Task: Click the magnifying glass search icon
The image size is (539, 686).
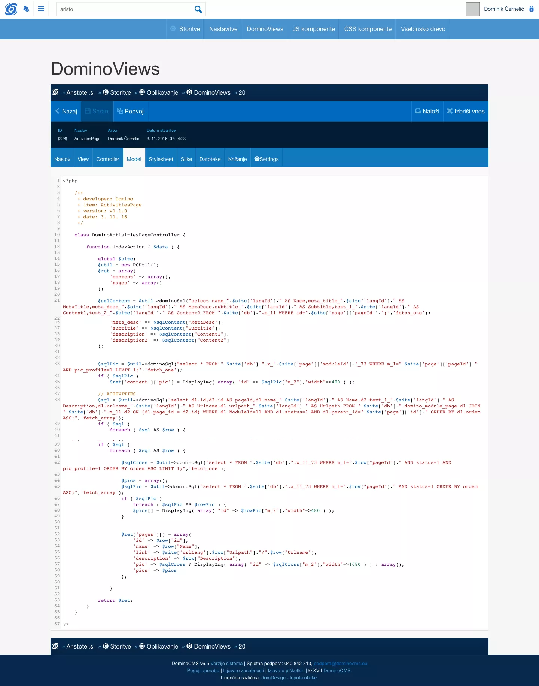Action: click(x=198, y=9)
